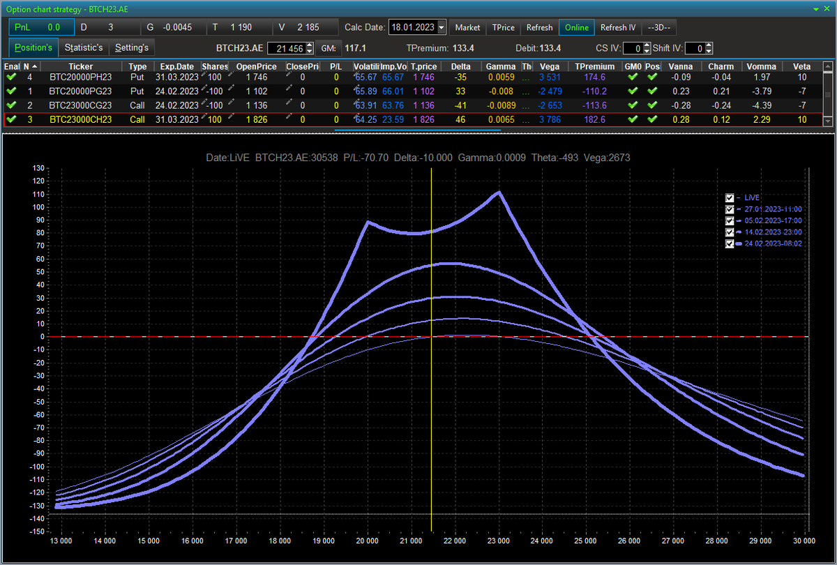Disable the BTC20000PH23 position row

point(11,77)
